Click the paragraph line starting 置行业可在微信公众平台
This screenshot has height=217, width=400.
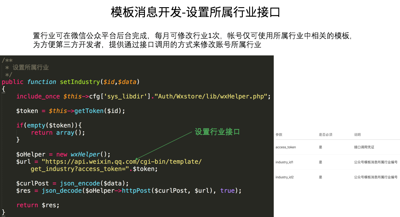tap(193, 36)
